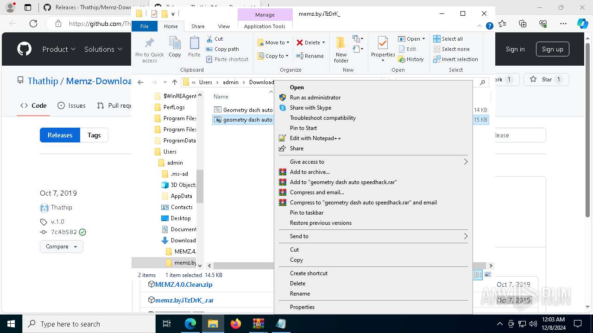Click Rename in Organize group

(x=310, y=56)
